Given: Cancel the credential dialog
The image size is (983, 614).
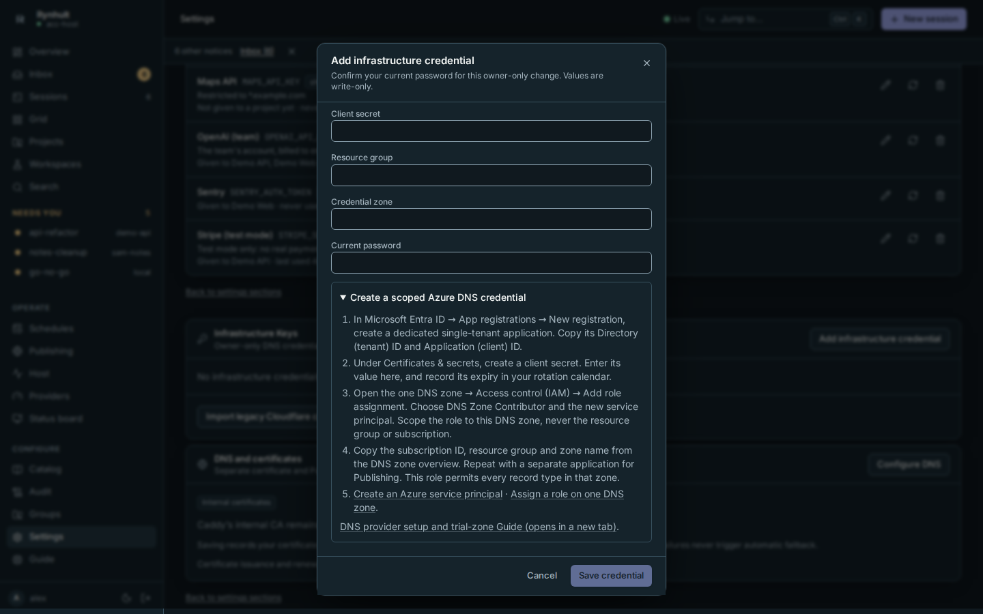Looking at the screenshot, I should 542,576.
